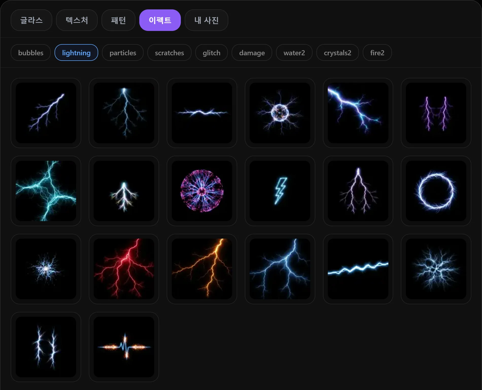
Task: Select the plasma orb with tendrils thumbnail
Action: (280, 113)
